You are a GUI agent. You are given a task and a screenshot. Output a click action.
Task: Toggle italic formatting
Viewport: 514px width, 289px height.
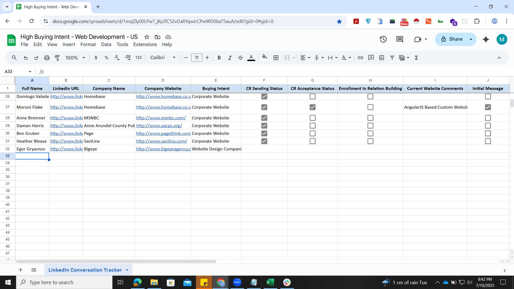pyautogui.click(x=230, y=58)
